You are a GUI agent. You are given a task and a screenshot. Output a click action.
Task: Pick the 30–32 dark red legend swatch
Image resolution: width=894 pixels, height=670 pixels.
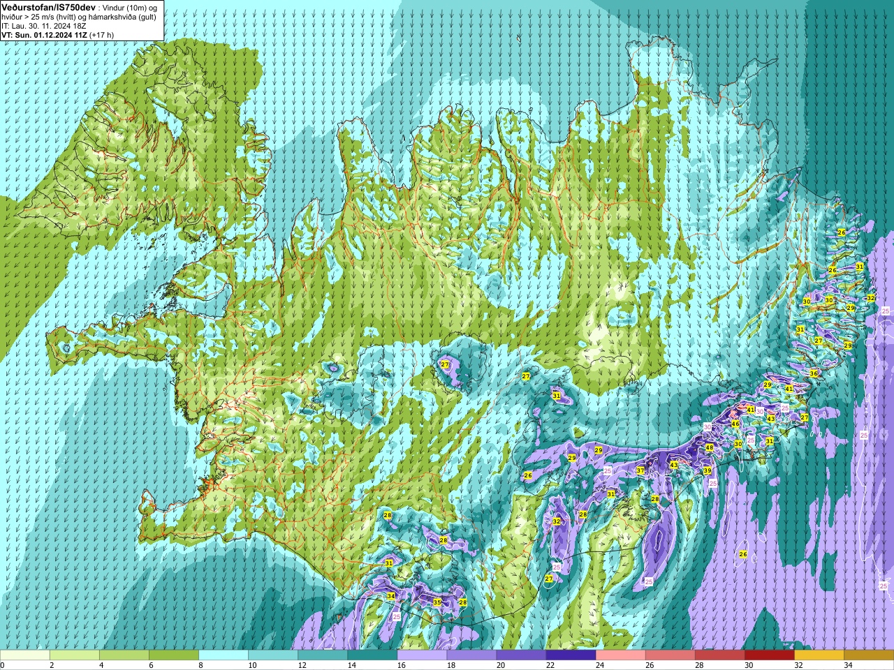click(769, 655)
